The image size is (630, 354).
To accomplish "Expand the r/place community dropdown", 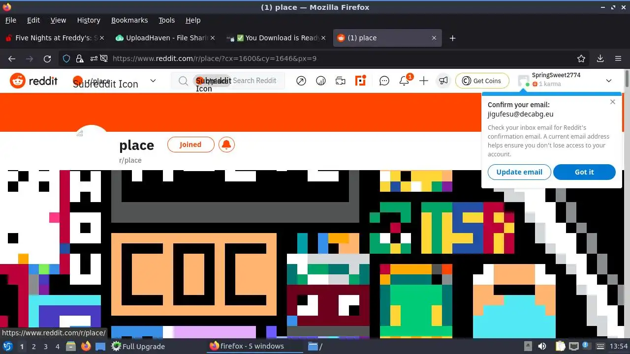I will pos(153,81).
